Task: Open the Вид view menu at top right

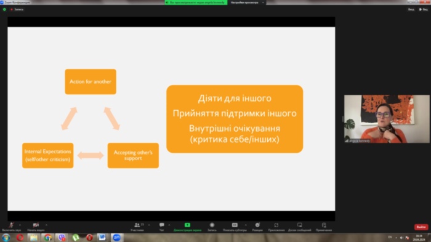Action: tap(411, 9)
